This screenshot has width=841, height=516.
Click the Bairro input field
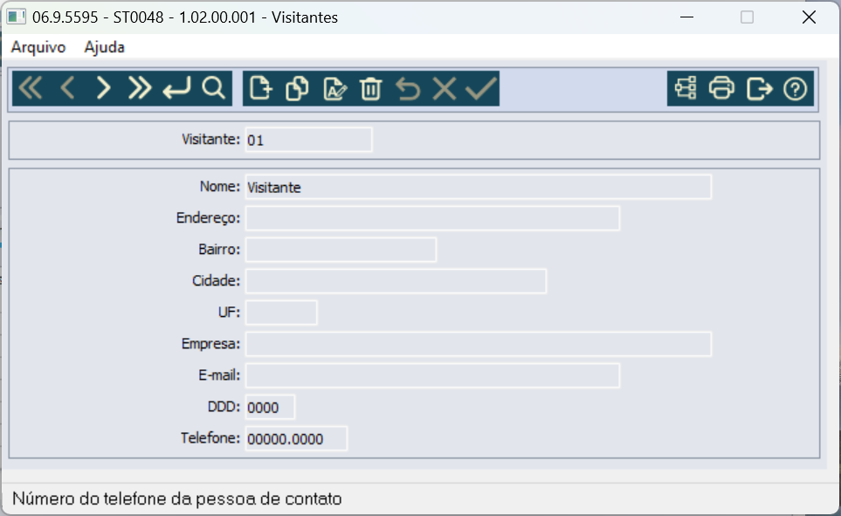(341, 250)
